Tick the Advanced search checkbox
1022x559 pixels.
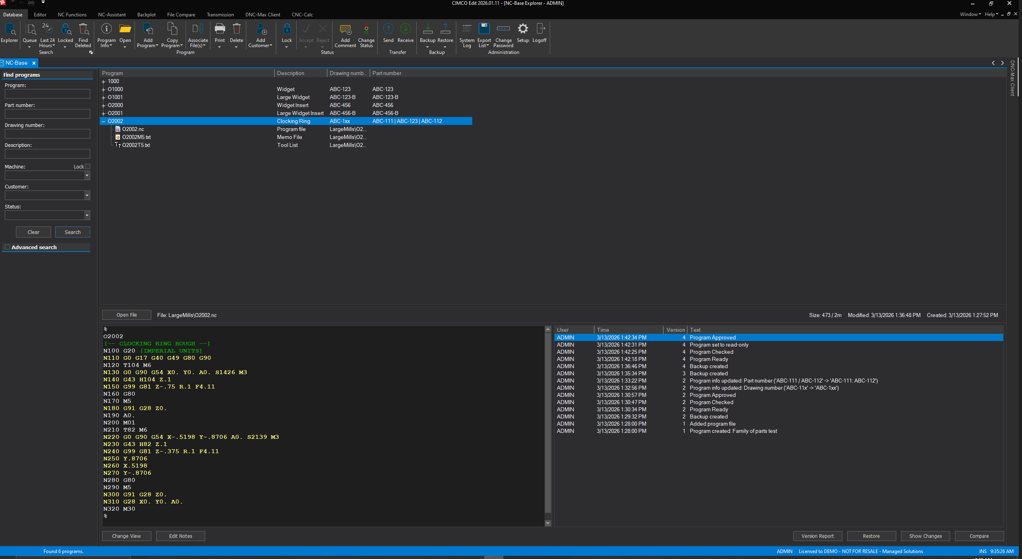tap(7, 247)
